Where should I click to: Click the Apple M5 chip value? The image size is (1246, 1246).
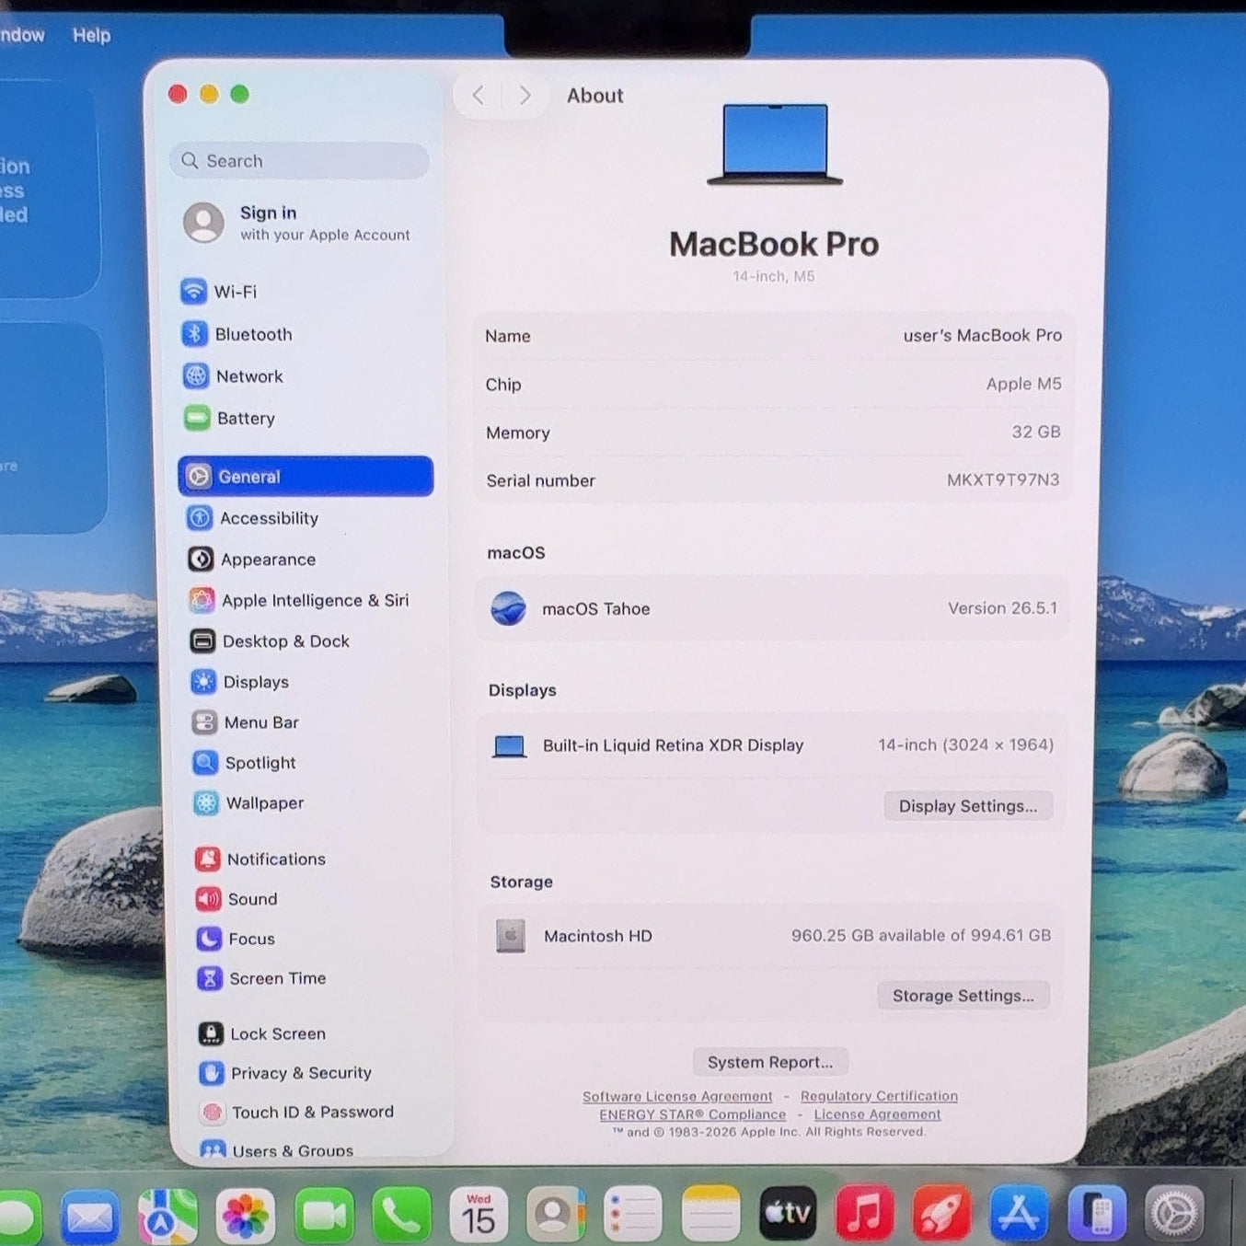(x=1023, y=384)
